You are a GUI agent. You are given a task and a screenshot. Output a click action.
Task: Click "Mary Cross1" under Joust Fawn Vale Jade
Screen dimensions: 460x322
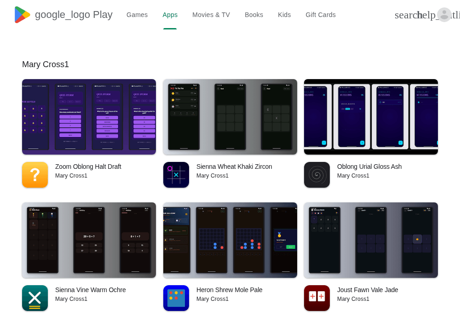click(x=353, y=299)
